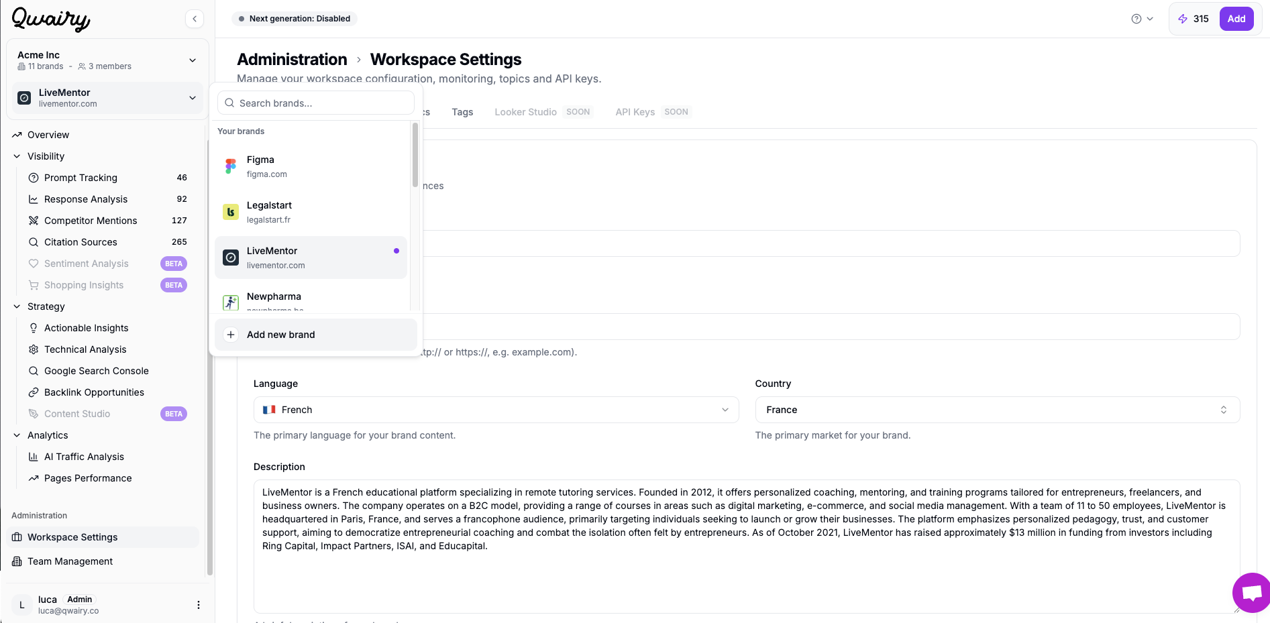This screenshot has height=623, width=1270.
Task: Close the LiveMentor brand selector dropdown
Action: pos(107,98)
